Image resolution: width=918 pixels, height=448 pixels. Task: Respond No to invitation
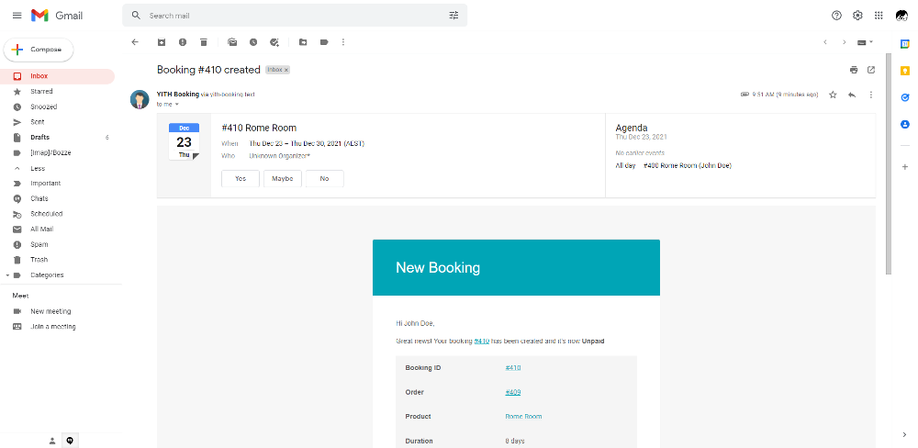(324, 179)
